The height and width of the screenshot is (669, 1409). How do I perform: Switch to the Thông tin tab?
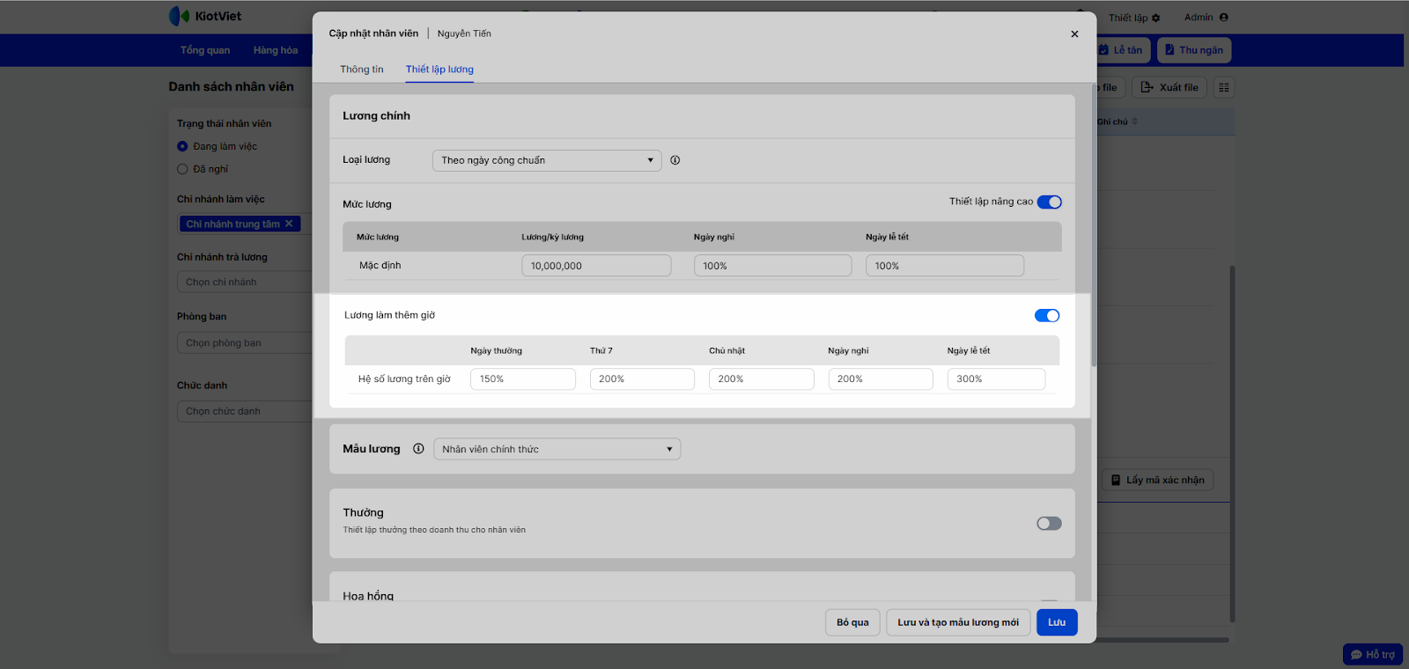(362, 70)
